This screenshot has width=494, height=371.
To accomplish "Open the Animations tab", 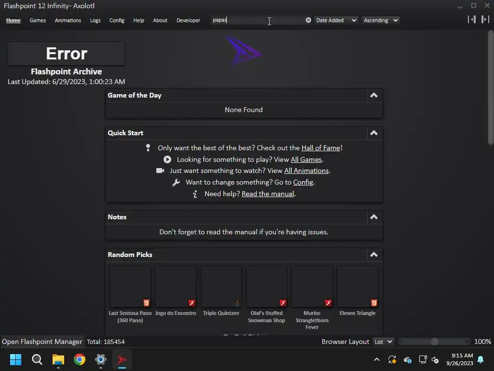I will click(x=68, y=20).
